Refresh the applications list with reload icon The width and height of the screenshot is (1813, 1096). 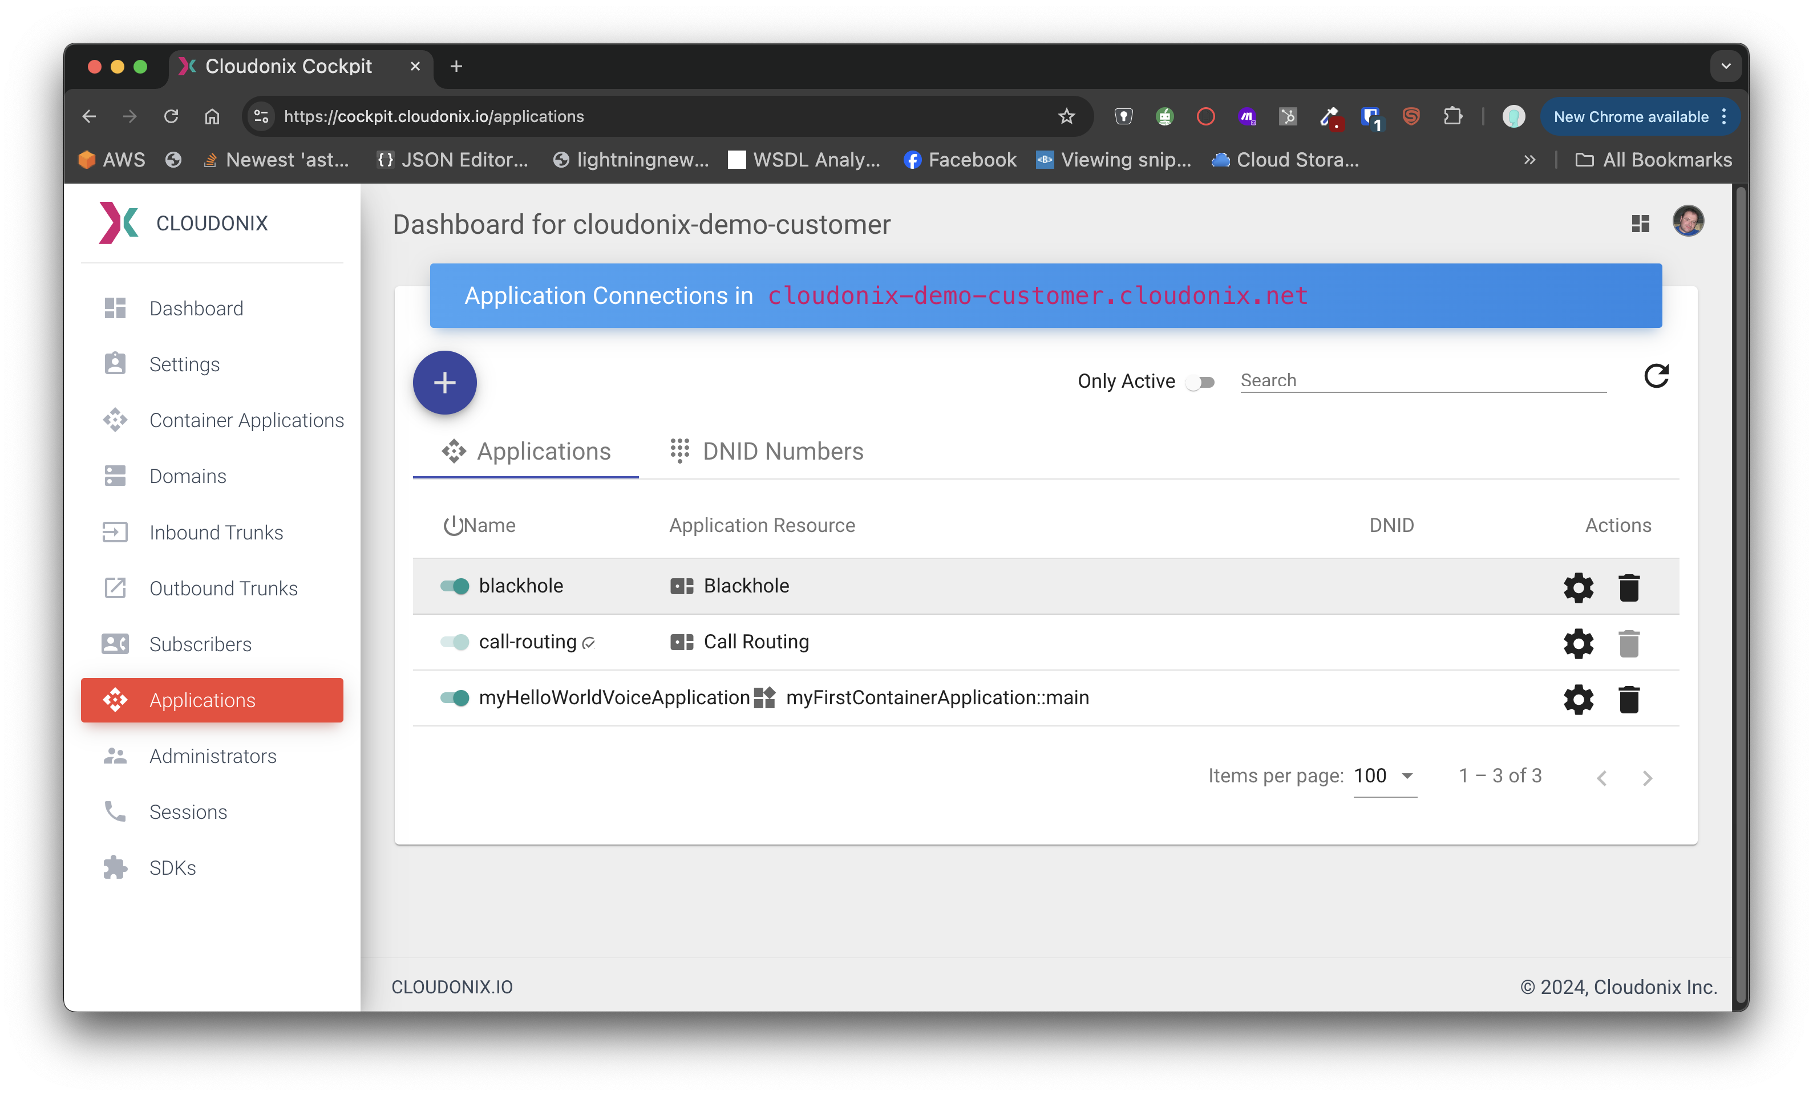coord(1656,376)
